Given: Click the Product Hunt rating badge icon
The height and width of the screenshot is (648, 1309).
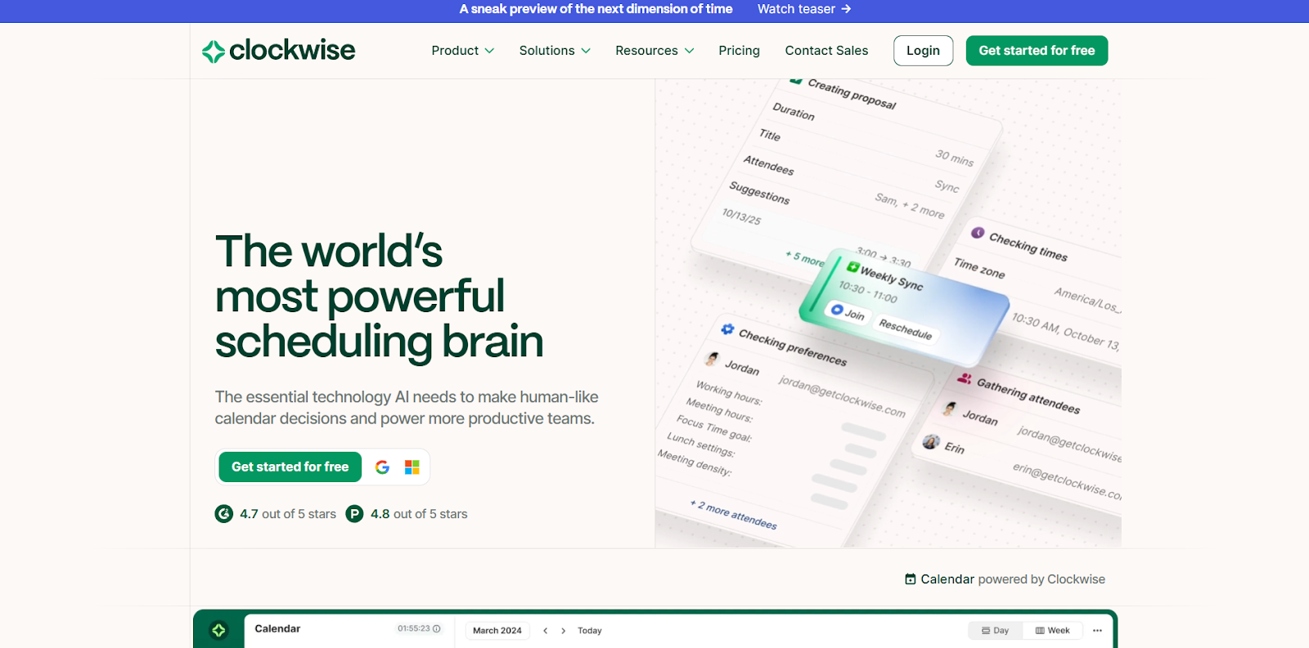Looking at the screenshot, I should pyautogui.click(x=354, y=514).
